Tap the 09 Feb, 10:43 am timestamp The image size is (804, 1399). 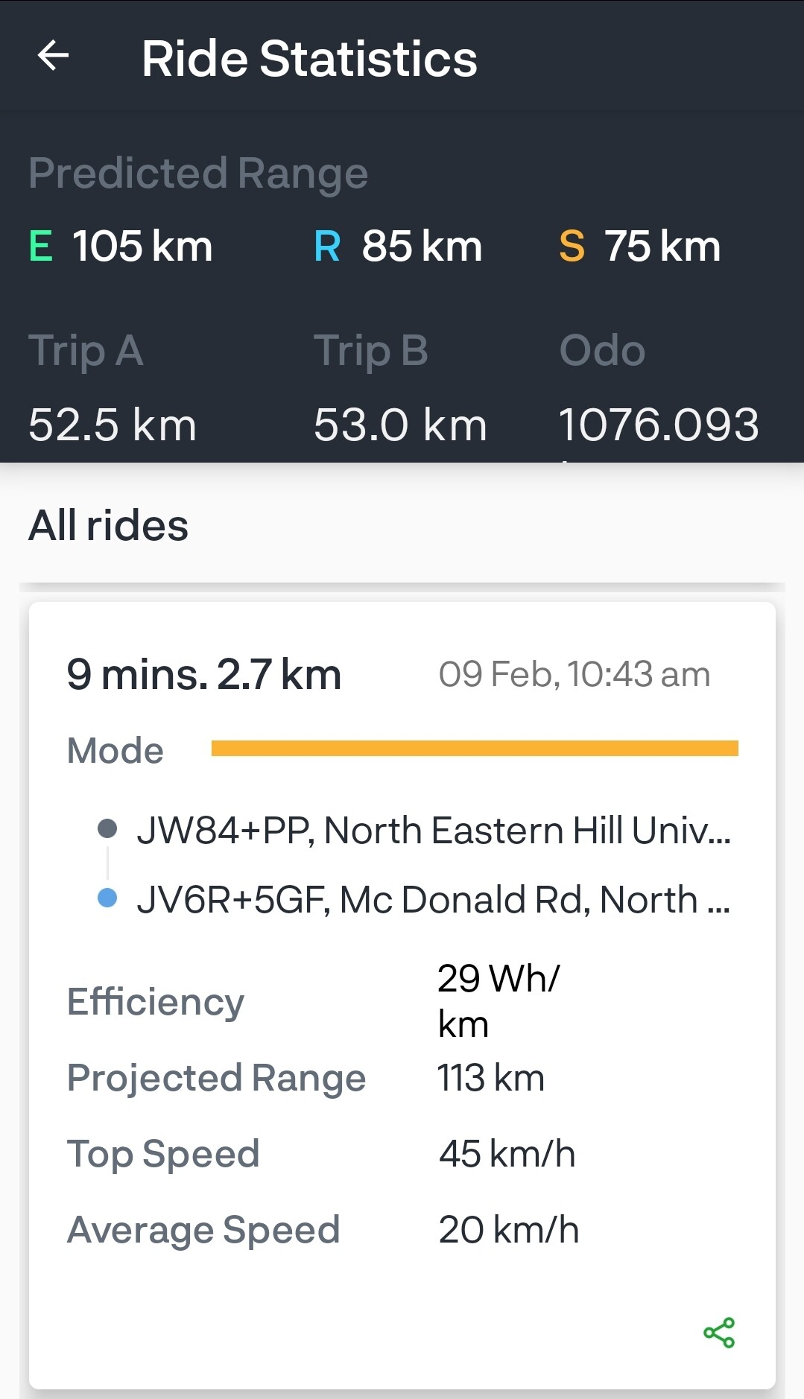(574, 675)
